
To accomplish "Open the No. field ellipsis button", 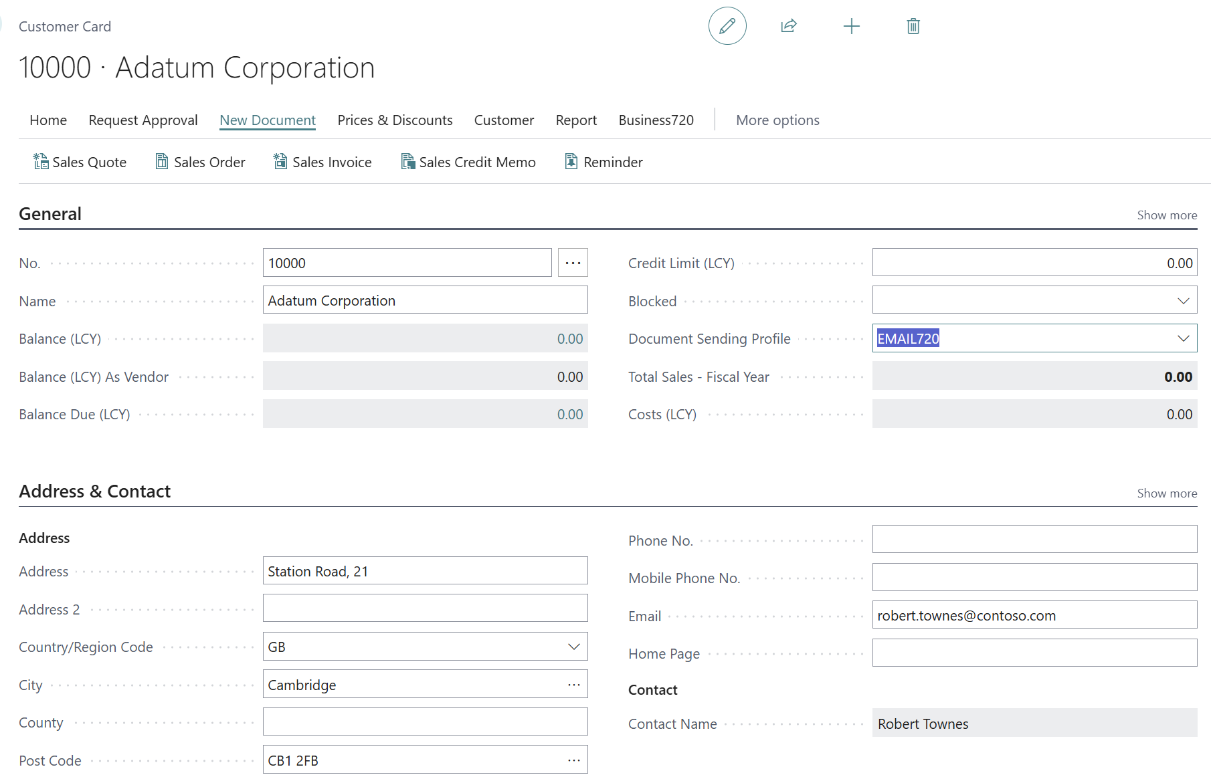I will [x=573, y=263].
